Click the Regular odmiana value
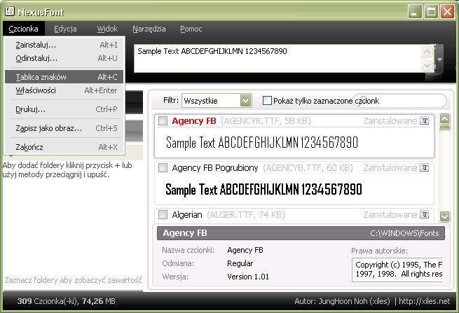Screen dimensions: 459x313 coord(240,263)
